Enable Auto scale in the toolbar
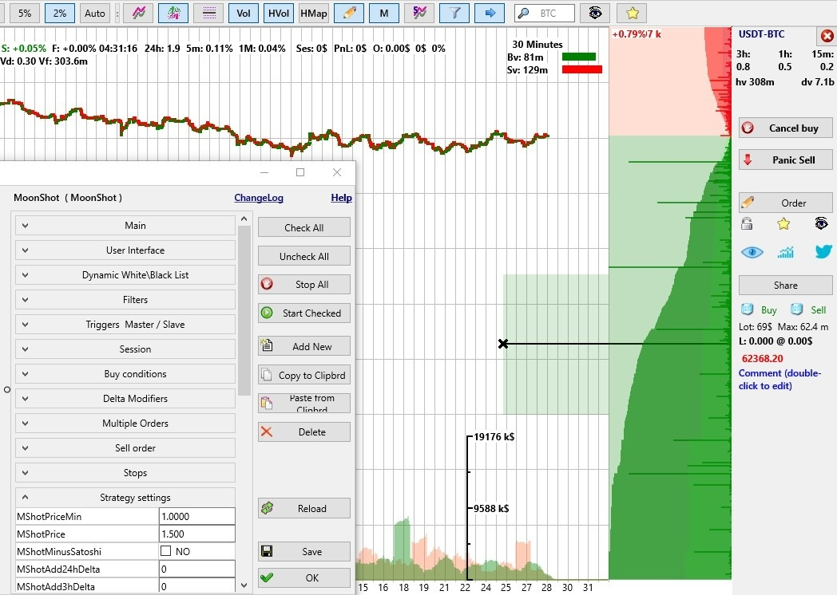The width and height of the screenshot is (837, 595). tap(95, 14)
